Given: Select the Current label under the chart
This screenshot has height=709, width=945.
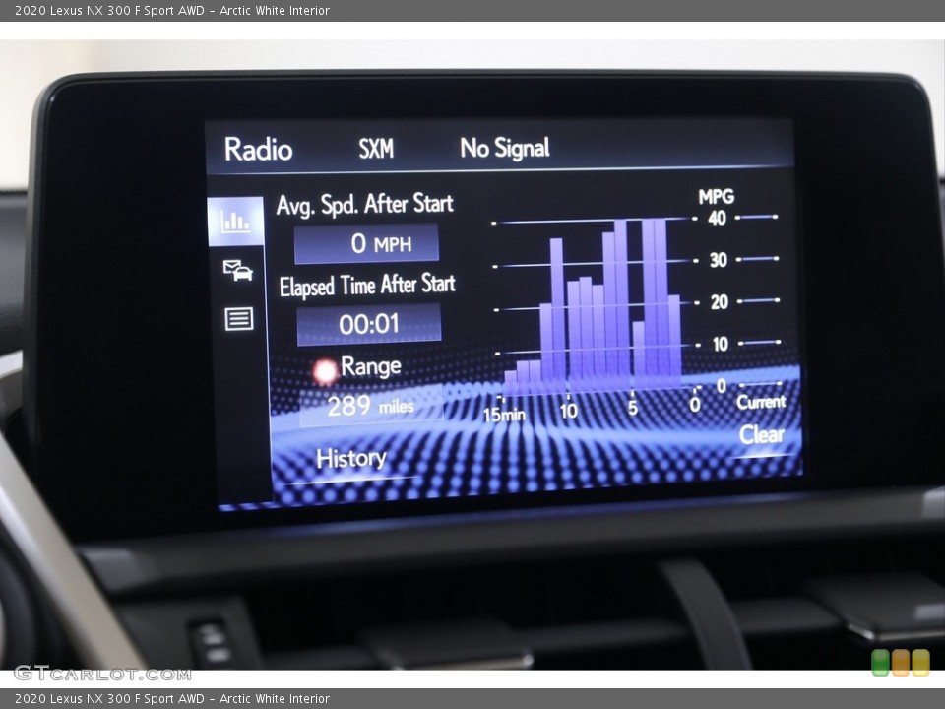Looking at the screenshot, I should [x=761, y=402].
